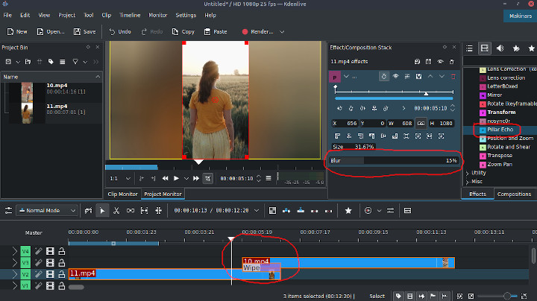Select the razor (scissors) tool
Screen dimensions: 537x301
pyautogui.click(x=116, y=211)
